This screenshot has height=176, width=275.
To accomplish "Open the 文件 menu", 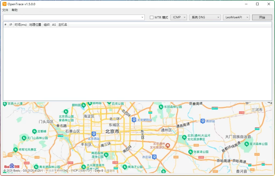I will (x=5, y=10).
